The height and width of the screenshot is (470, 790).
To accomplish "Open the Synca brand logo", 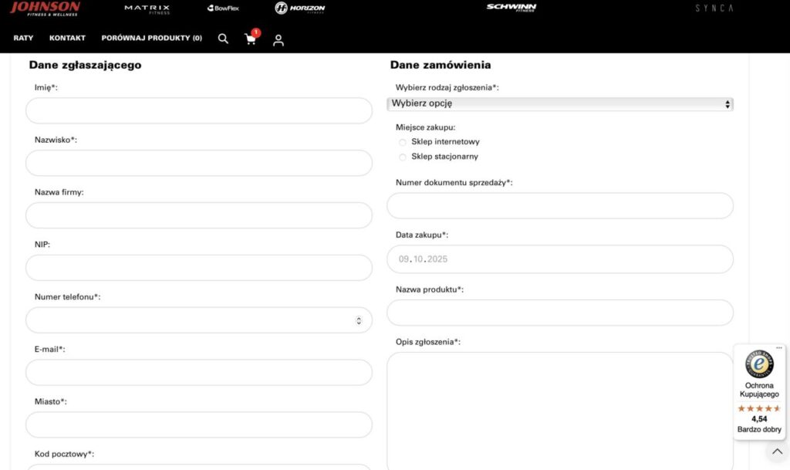I will click(x=714, y=8).
